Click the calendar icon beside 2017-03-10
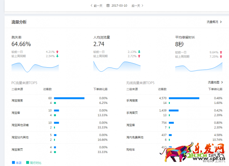This screenshot has width=229, height=166. 108,6
